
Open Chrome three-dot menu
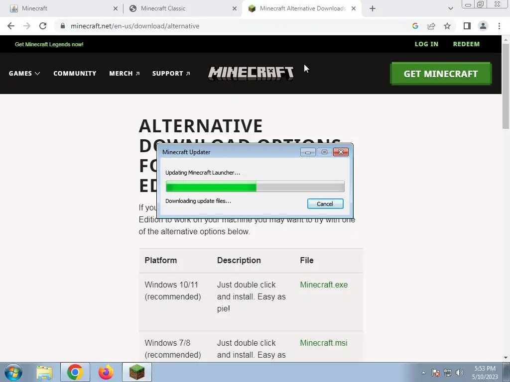[x=499, y=26]
